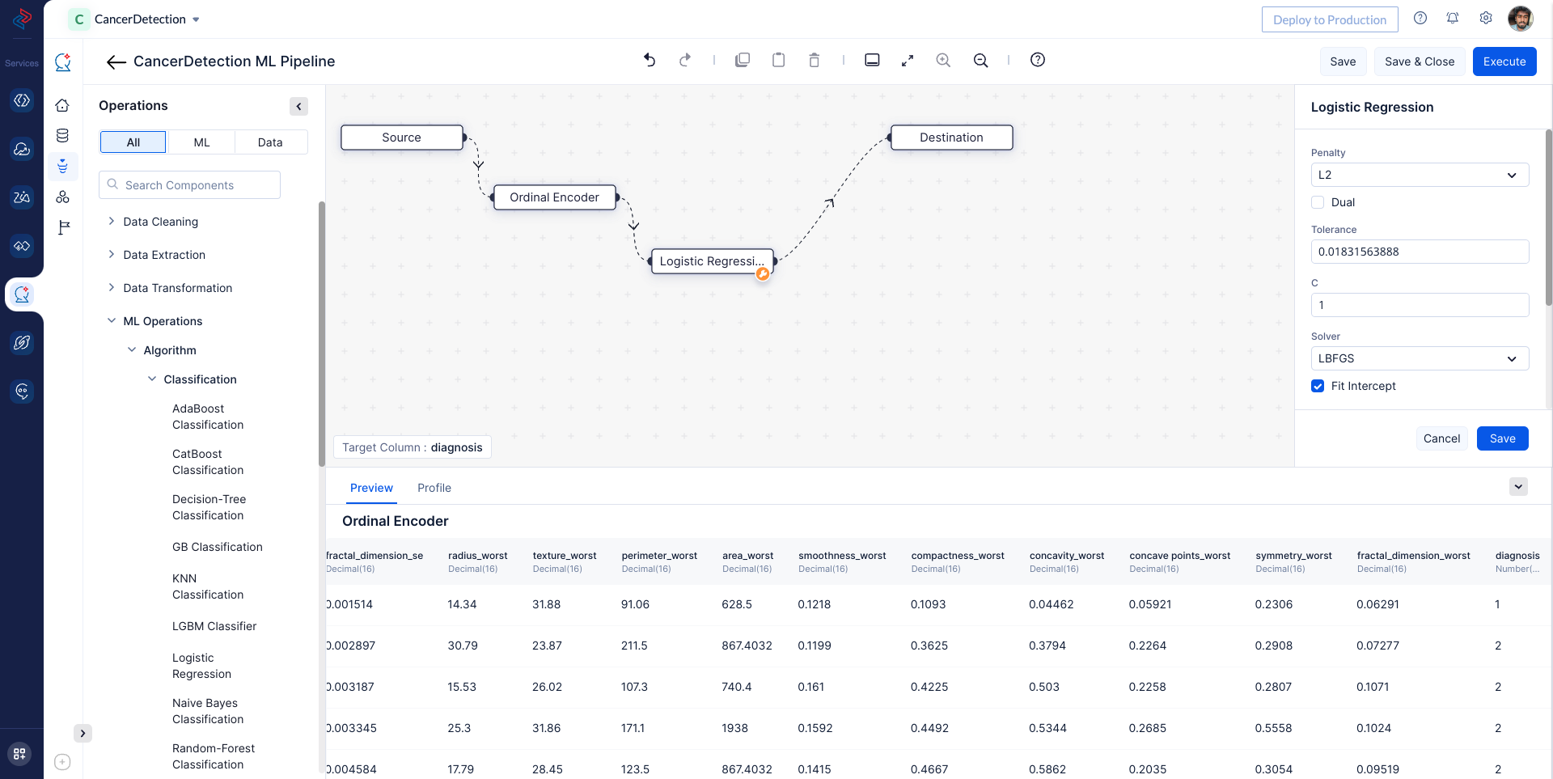
Task: Click the redo arrow in the pipeline toolbar
Action: [685, 60]
